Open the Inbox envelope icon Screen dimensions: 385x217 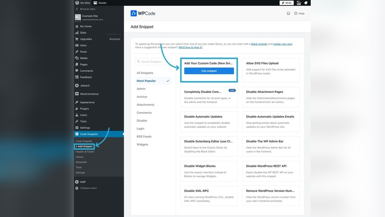pyautogui.click(x=77, y=45)
